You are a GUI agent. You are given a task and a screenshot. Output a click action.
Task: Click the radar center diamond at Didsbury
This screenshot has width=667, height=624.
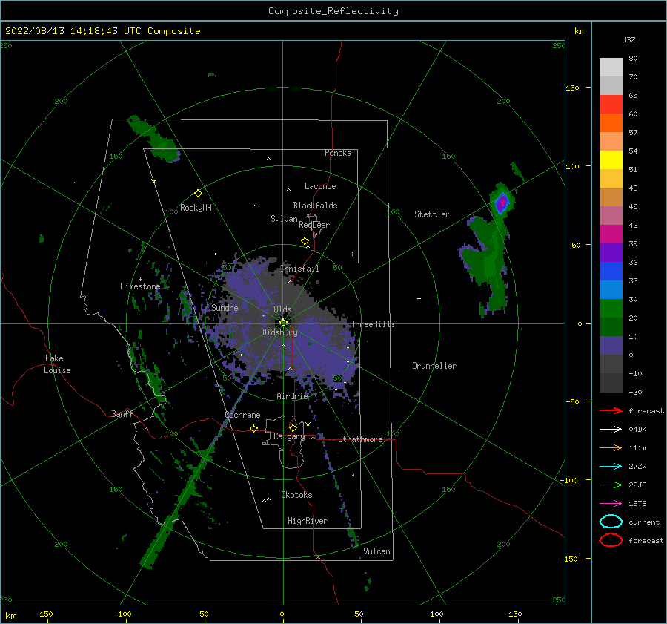pyautogui.click(x=283, y=323)
